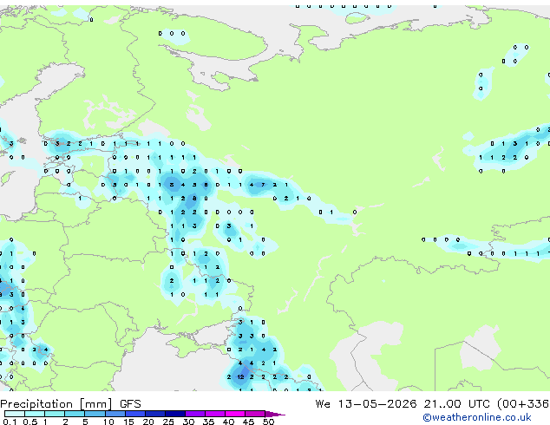Select the 15 to 20 mm blue swatch
The image size is (550, 425).
[x=134, y=414]
